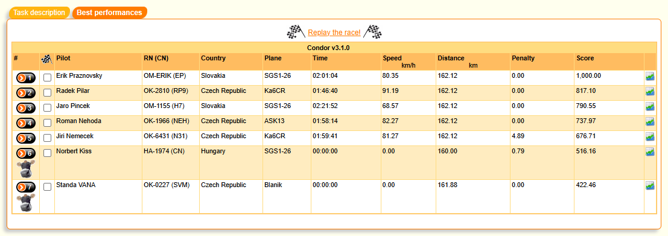Open rank 1 badge for Erik Praznovsky

(26, 78)
